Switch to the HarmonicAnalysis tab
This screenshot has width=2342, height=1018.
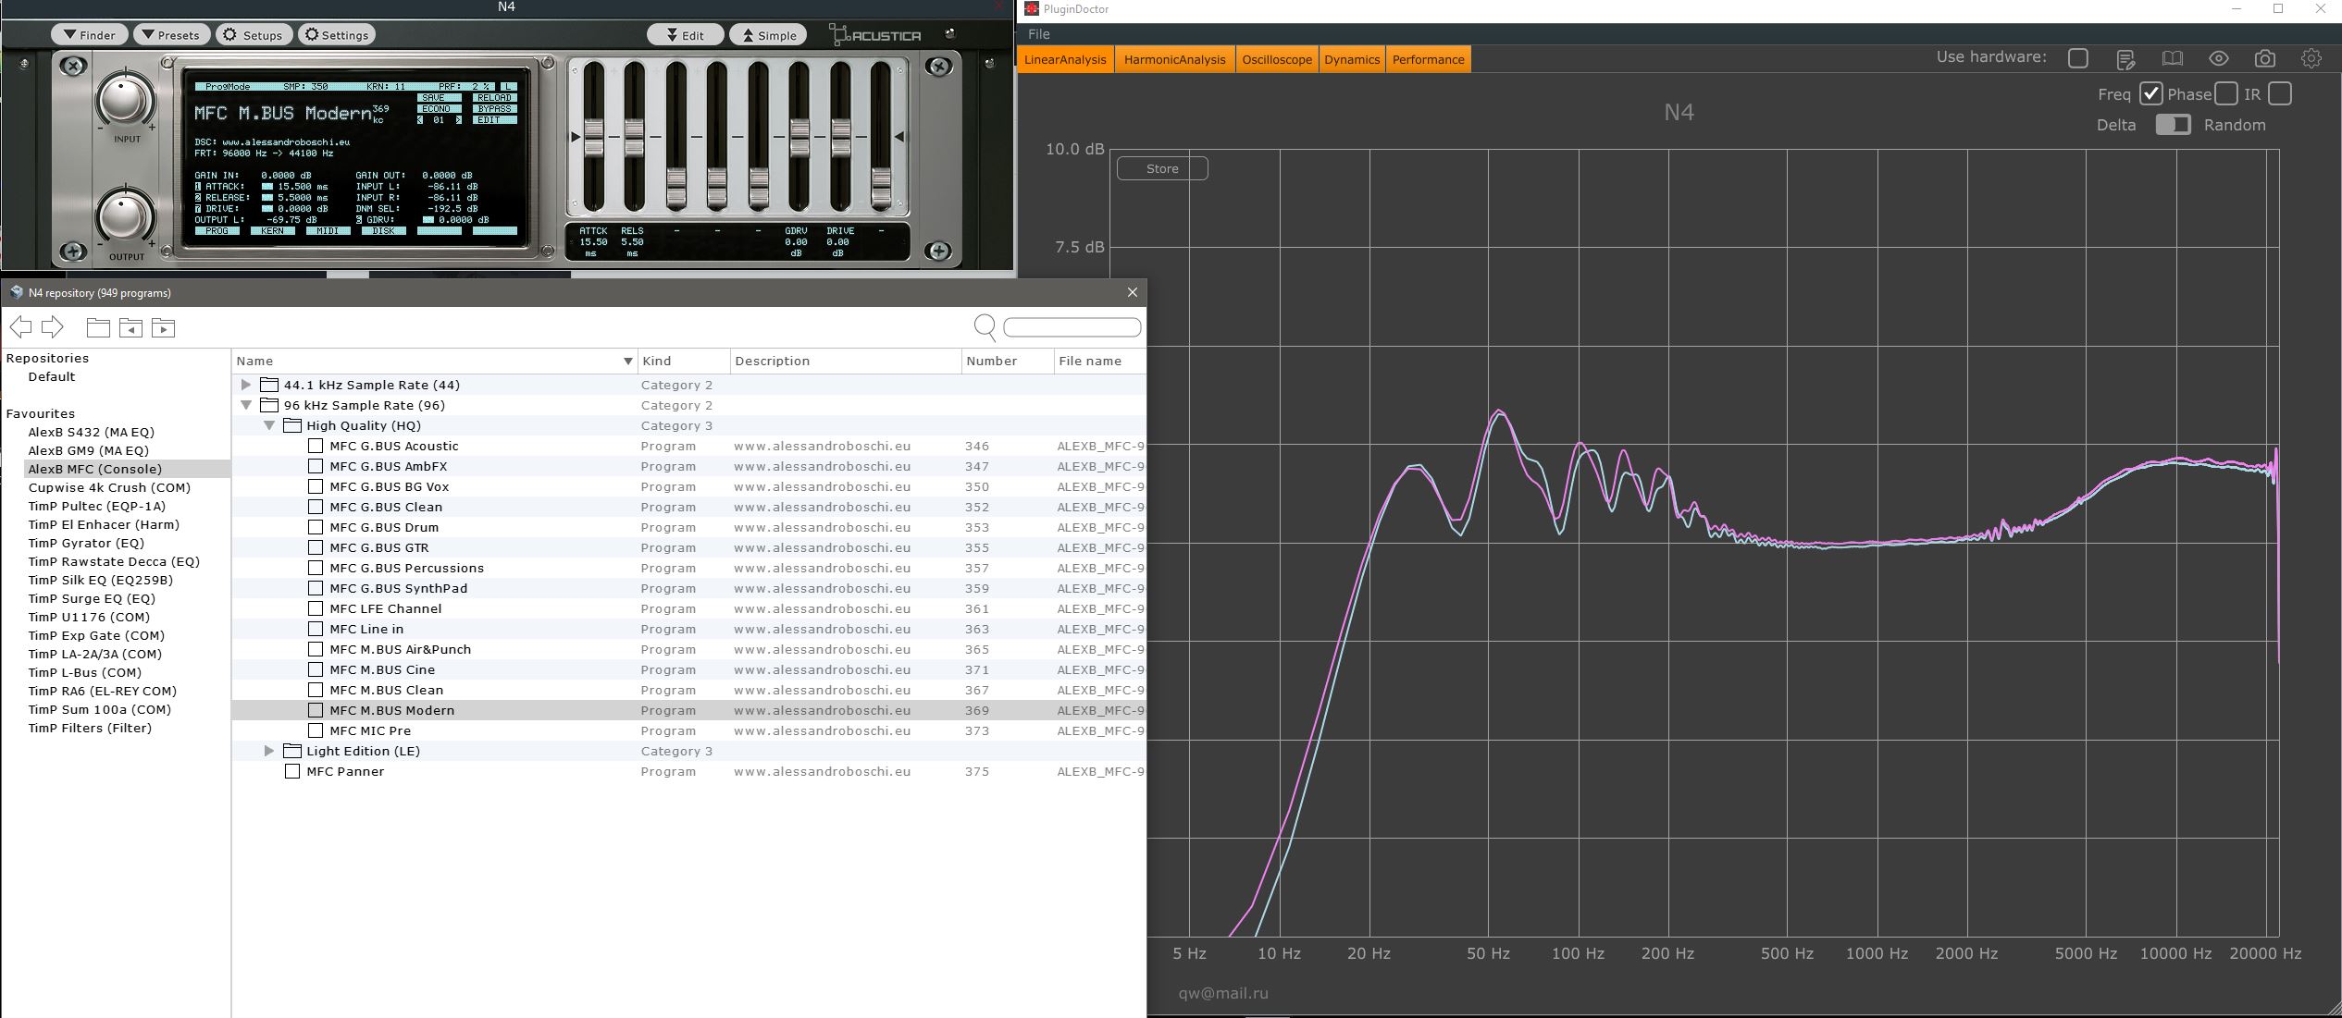coord(1174,60)
